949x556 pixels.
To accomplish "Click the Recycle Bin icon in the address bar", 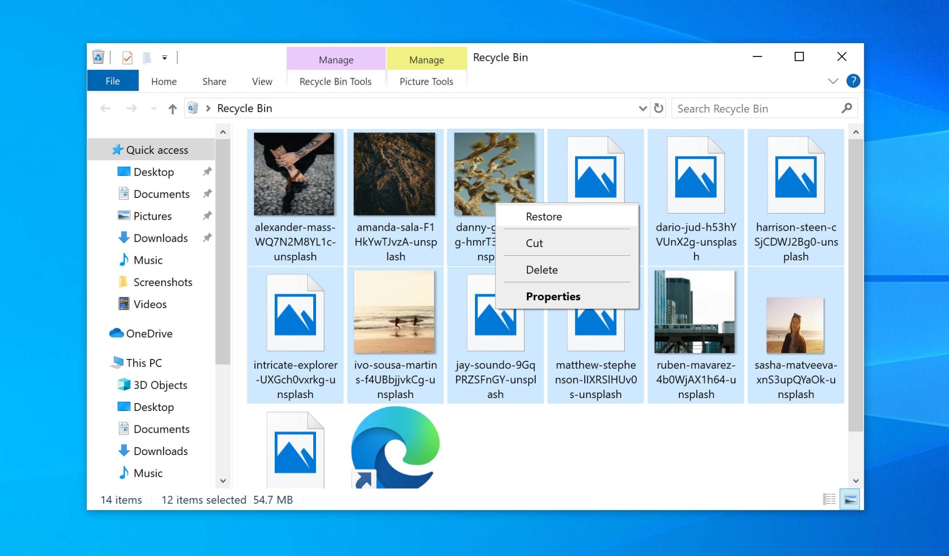I will pyautogui.click(x=193, y=108).
